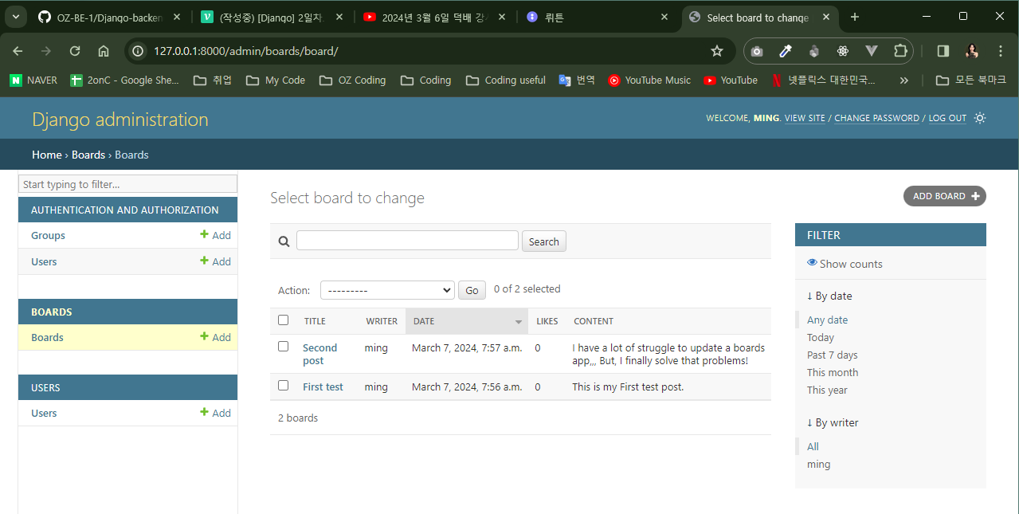The height and width of the screenshot is (514, 1019).
Task: Select the checkbox beside First test
Action: point(283,386)
